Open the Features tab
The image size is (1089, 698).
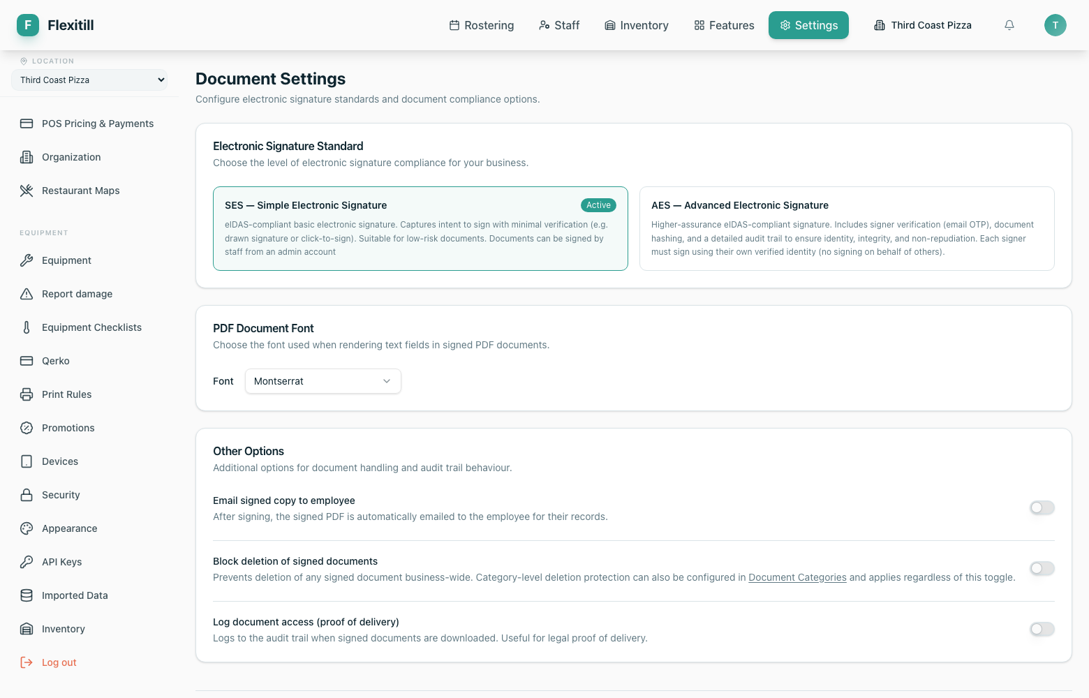click(x=724, y=25)
